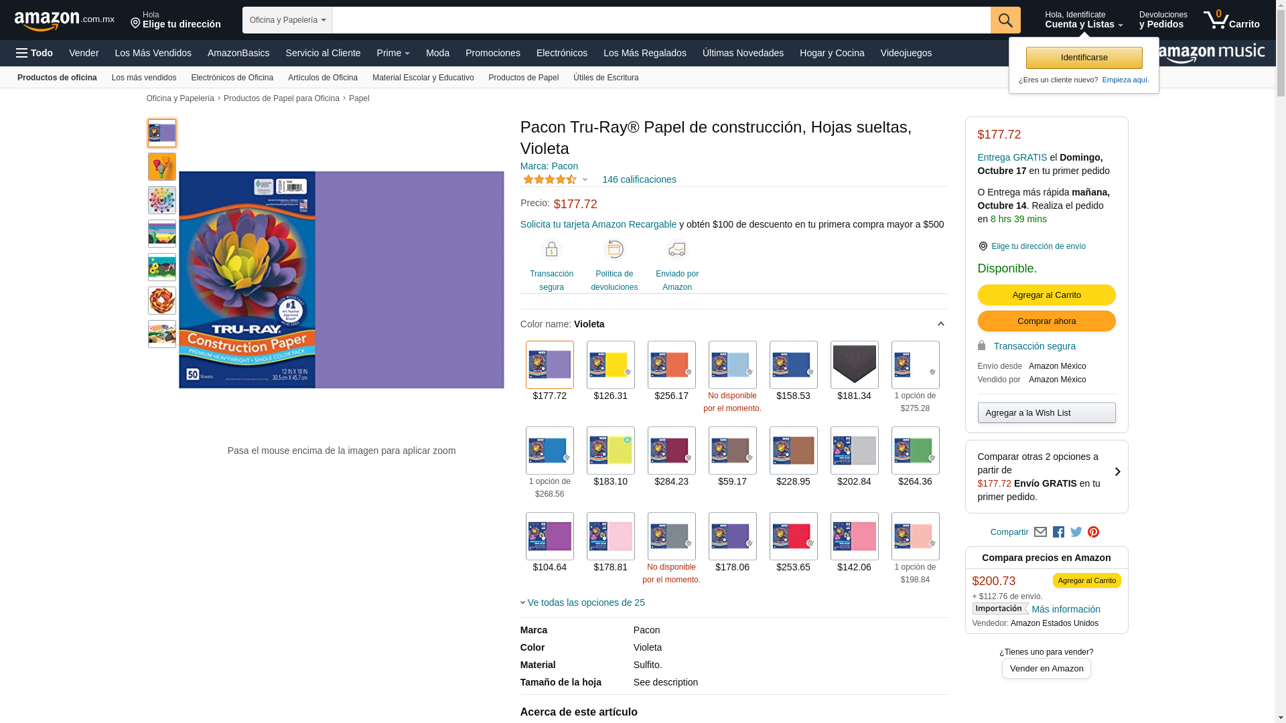Select the Productos de Papel subnav tab
This screenshot has height=723, width=1286.
click(524, 78)
